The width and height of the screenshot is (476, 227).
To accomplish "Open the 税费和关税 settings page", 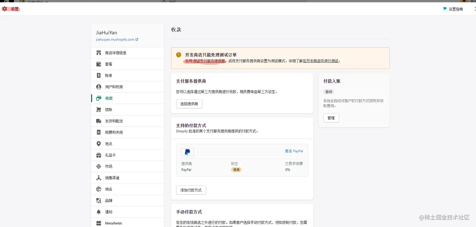I will pyautogui.click(x=114, y=132).
